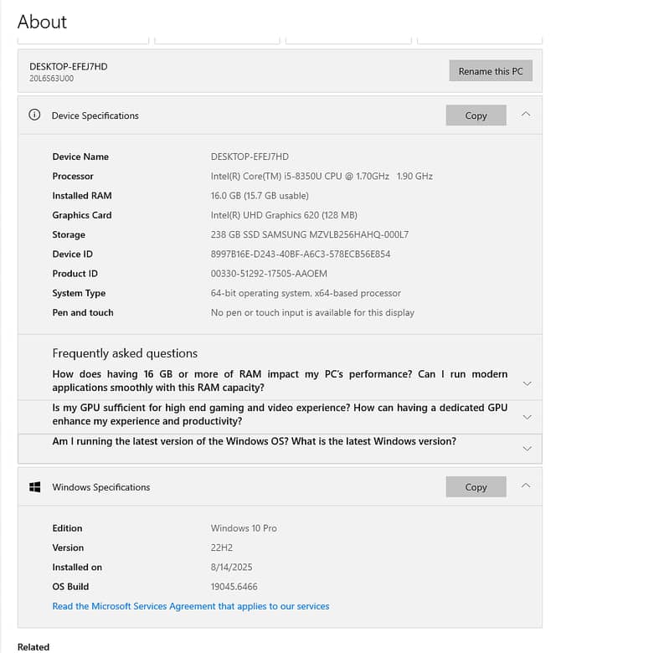Click the OS Build number 19045.6466

[234, 587]
